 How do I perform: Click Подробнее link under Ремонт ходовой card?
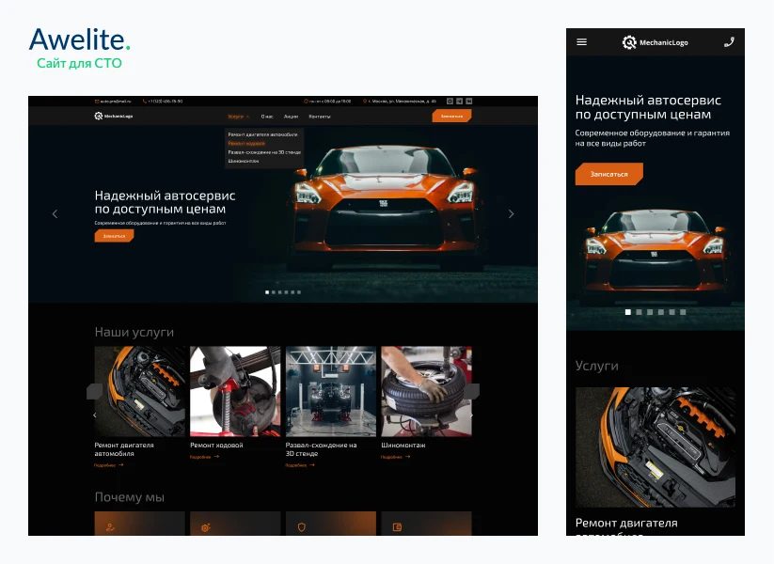pos(204,457)
